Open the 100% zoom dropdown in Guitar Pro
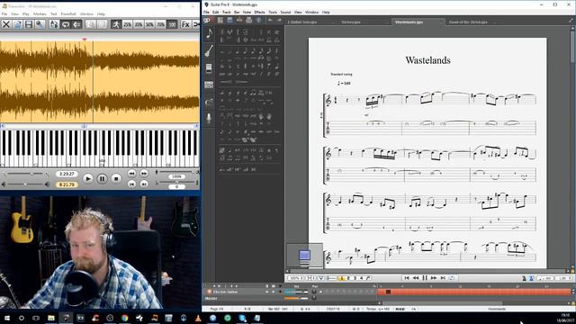This screenshot has height=324, width=576. pos(296,278)
